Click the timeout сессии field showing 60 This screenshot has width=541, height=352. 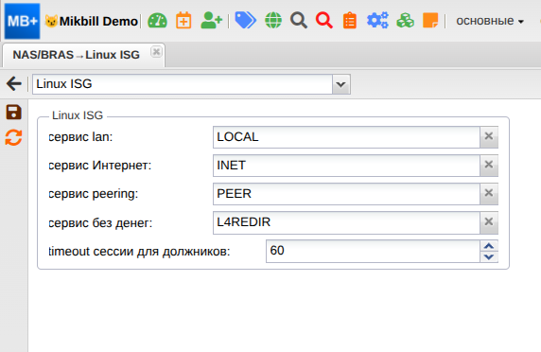(373, 251)
